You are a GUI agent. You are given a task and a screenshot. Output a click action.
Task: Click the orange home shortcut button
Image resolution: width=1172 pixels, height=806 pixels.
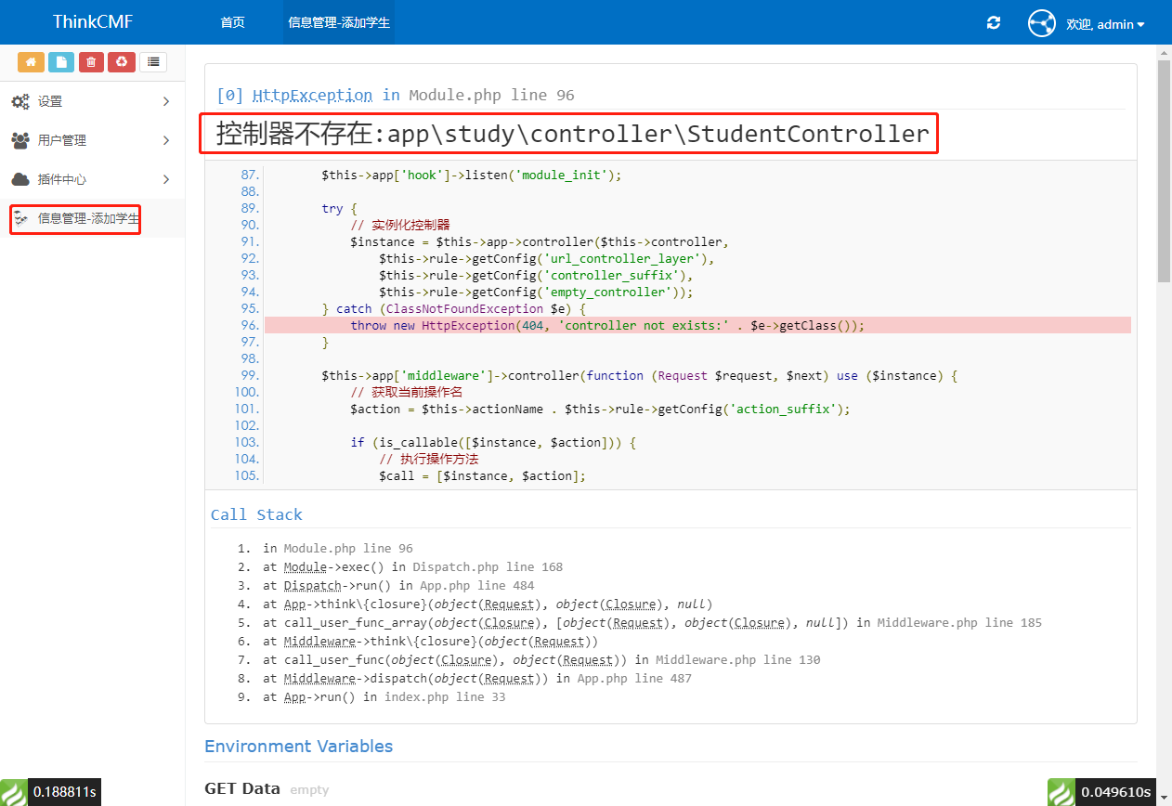coord(31,62)
